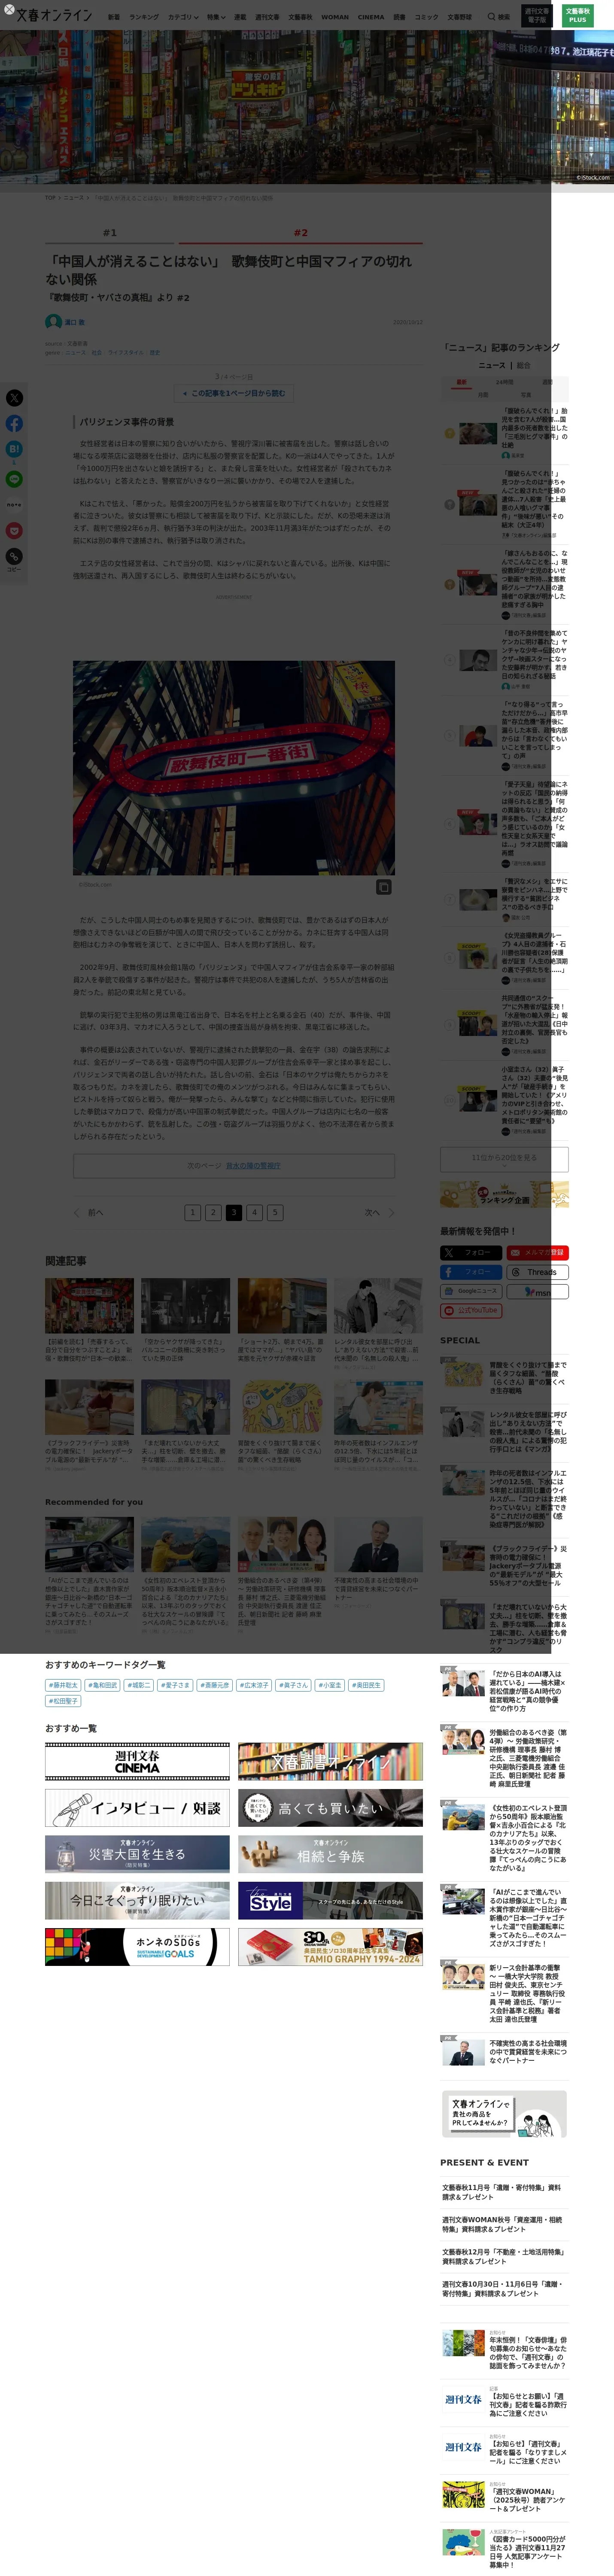Image resolution: width=614 pixels, height=2576 pixels.
Task: Click the author avatar next to 溝口 敦
Action: 53,322
